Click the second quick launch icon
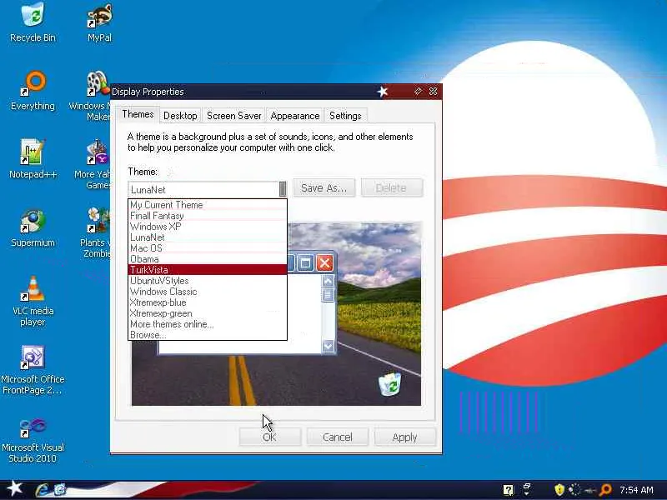Viewport: 667px width, 500px height. coord(59,490)
